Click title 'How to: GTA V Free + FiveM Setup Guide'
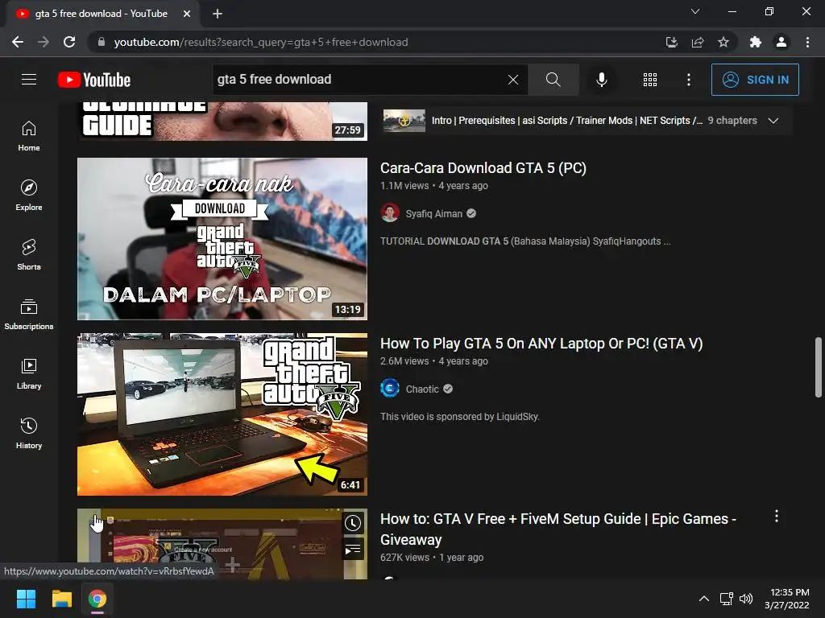 pyautogui.click(x=558, y=529)
